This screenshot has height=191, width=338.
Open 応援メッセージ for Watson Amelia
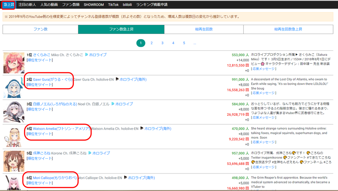pos(264,142)
